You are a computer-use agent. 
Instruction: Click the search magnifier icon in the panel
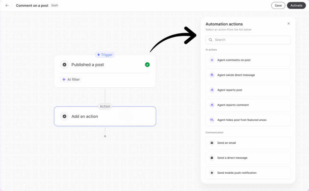point(211,40)
